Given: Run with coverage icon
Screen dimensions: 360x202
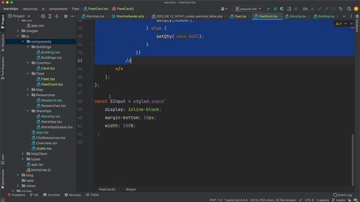Looking at the screenshot, I should point(282,9).
